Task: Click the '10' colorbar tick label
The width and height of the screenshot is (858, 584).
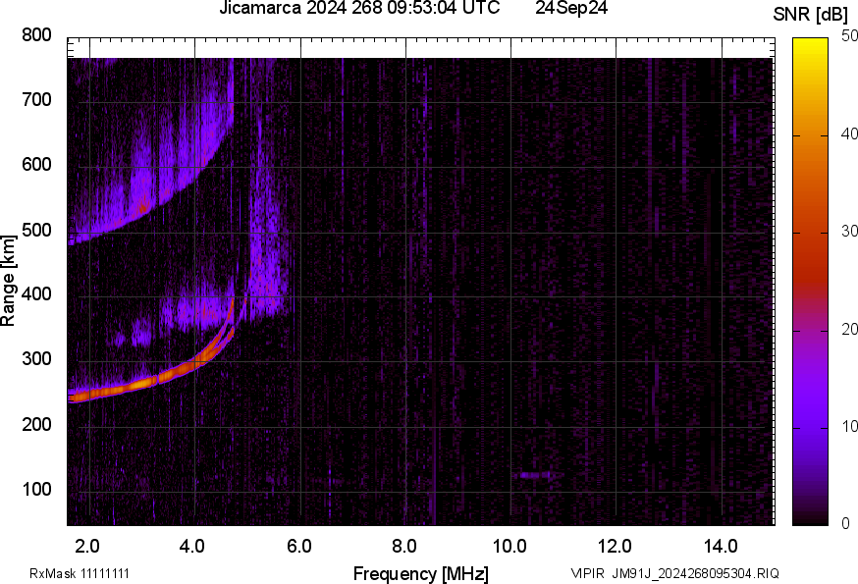Action: [849, 426]
